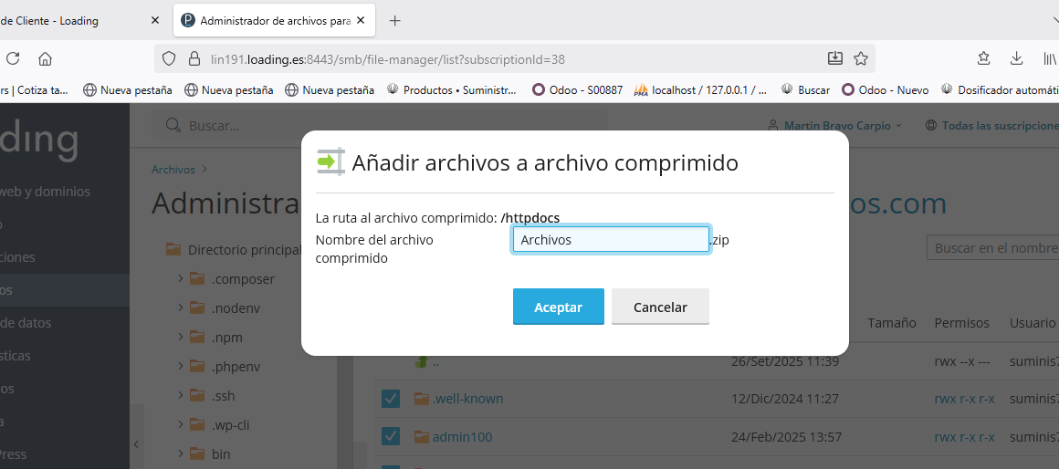Click the URL address bar
The width and height of the screenshot is (1059, 469).
tap(513, 58)
